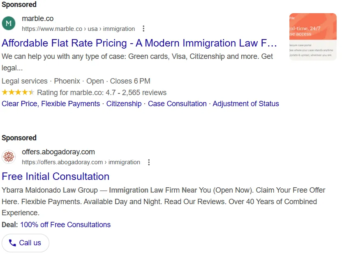Screen dimensions: 342x256
Task: Click the offers.abogadoray.com site name
Action: (58, 152)
